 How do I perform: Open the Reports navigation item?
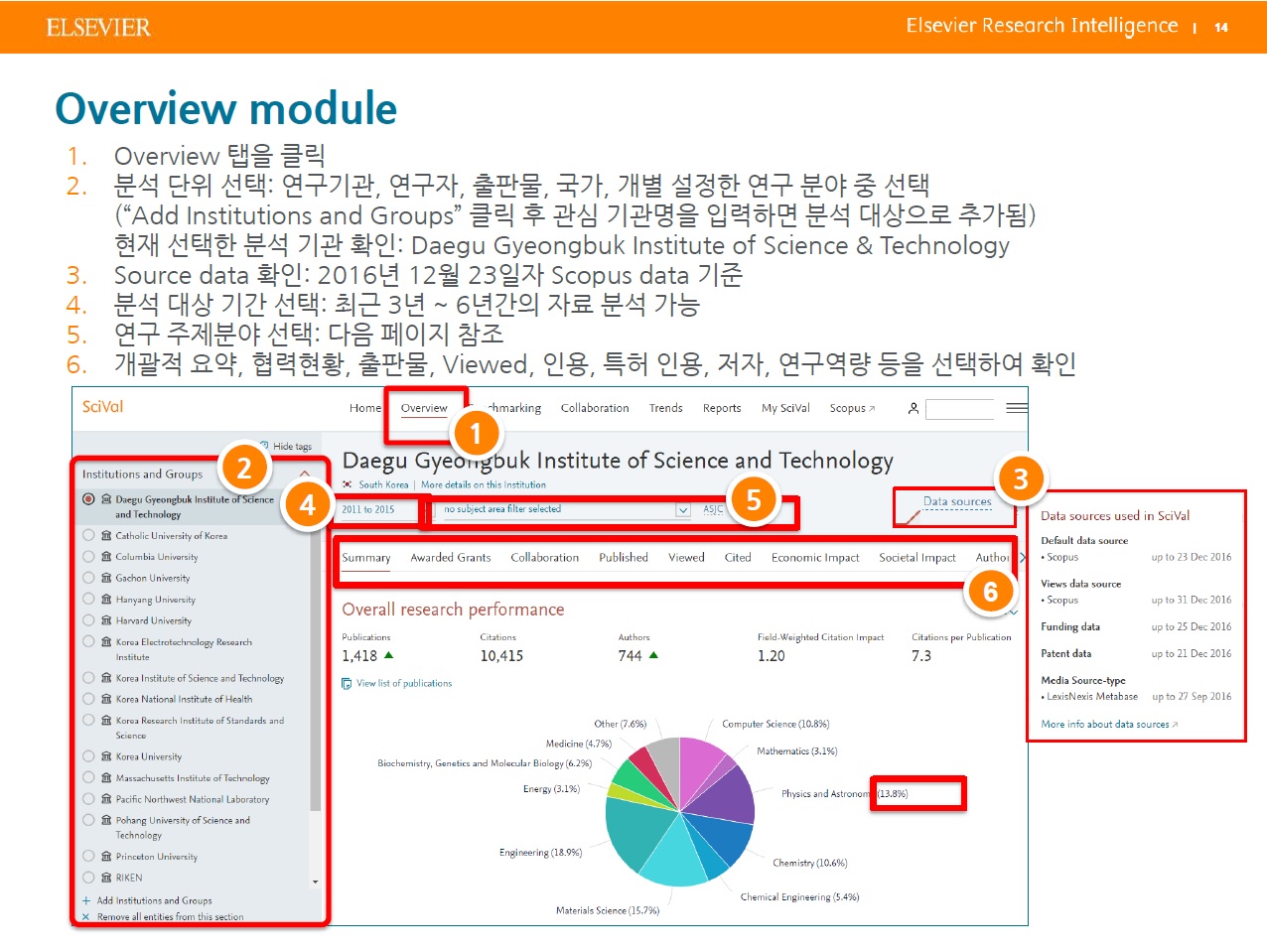click(722, 408)
